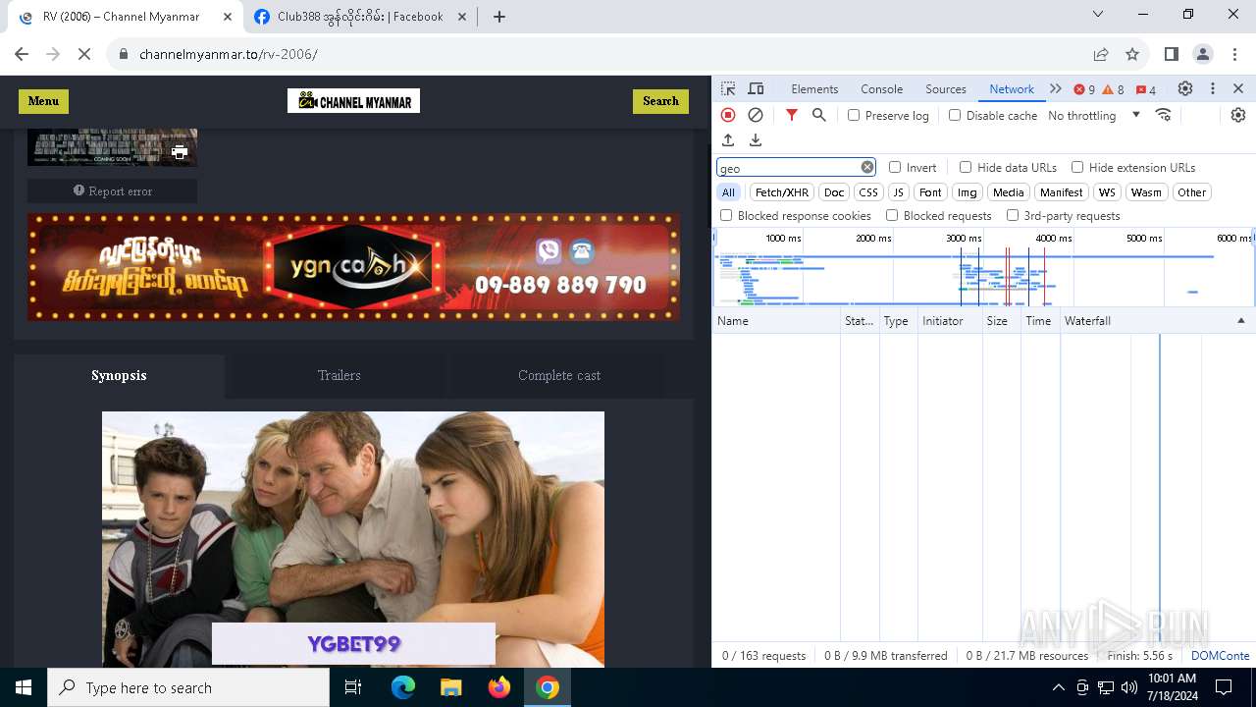Screen dimensions: 1256x707
Task: Check the Invert filter option
Action: pyautogui.click(x=895, y=167)
